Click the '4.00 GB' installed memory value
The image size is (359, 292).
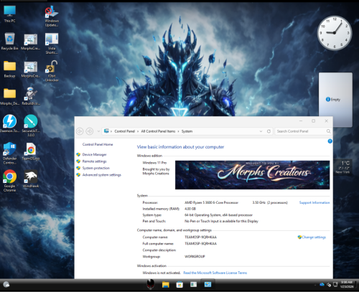click(x=190, y=209)
